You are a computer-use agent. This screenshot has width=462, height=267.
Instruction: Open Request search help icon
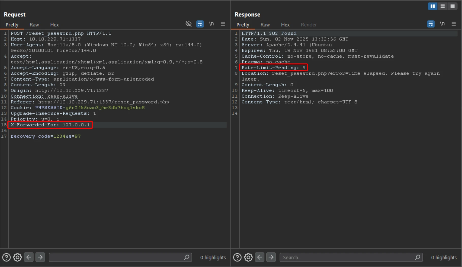click(x=6, y=257)
